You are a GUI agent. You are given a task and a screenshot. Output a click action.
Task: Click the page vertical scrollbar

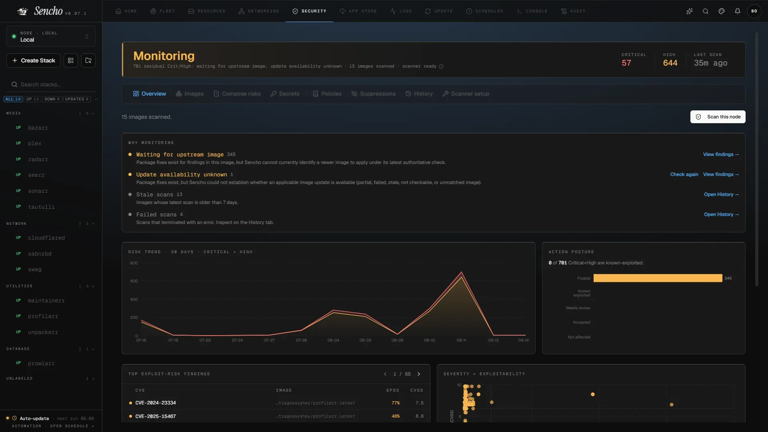coord(756,160)
